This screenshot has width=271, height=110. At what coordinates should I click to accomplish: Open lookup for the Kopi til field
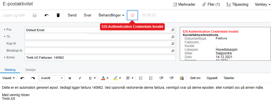point(173,44)
